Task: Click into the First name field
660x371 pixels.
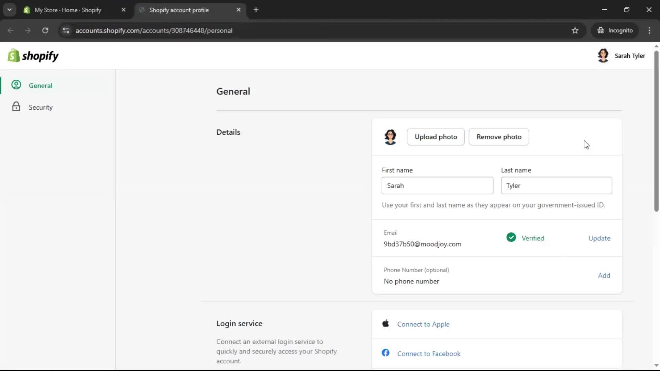Action: [437, 186]
